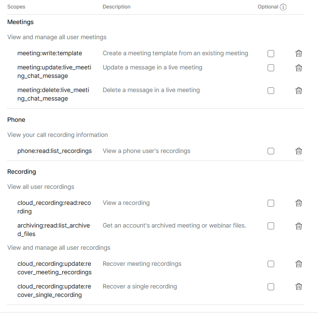Remove meeting:update:live_meeting_chat_message scope via trash icon

(298, 68)
